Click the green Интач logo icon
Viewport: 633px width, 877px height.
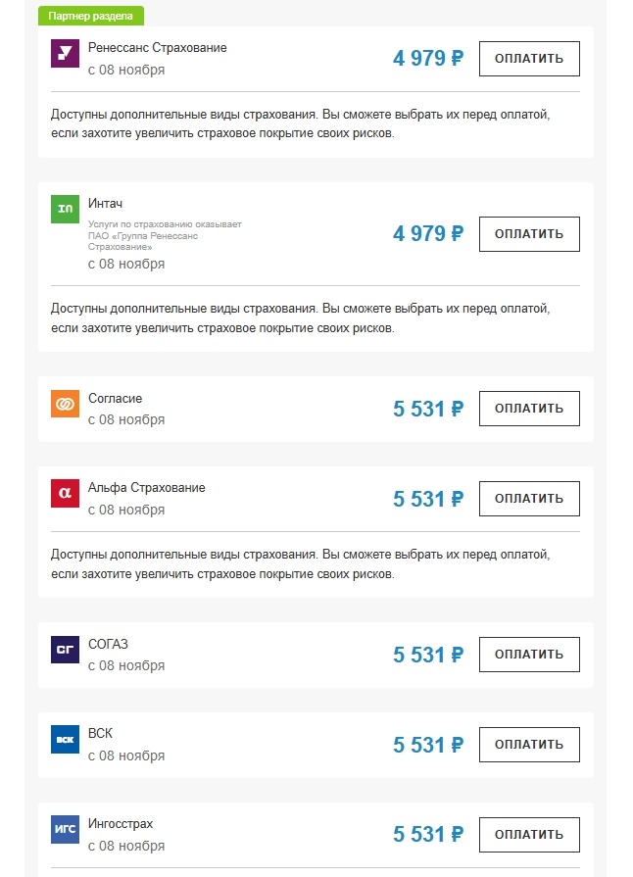tap(65, 209)
